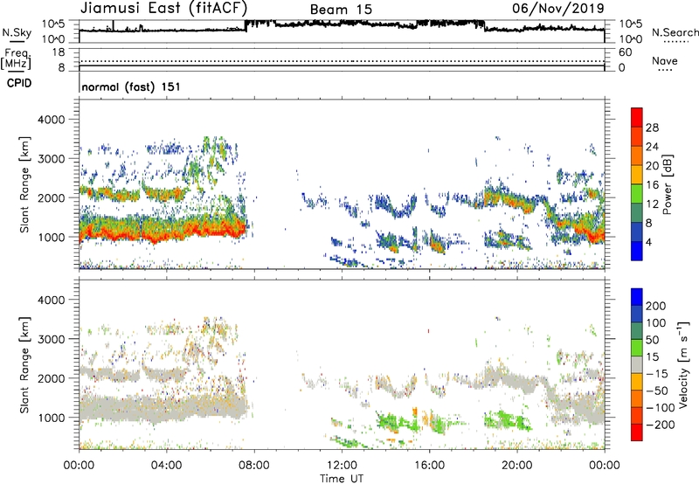Viewport: 699px width, 484px height.
Task: Click the '4' tick on power colorbar
Action: (x=648, y=242)
